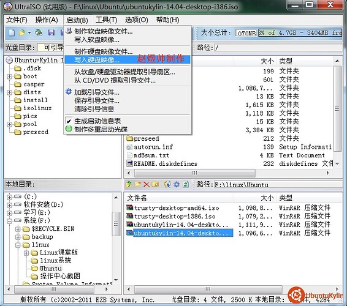This screenshot has width=347, height=306.
Task: Click the C: drive icon
Action: (18, 196)
